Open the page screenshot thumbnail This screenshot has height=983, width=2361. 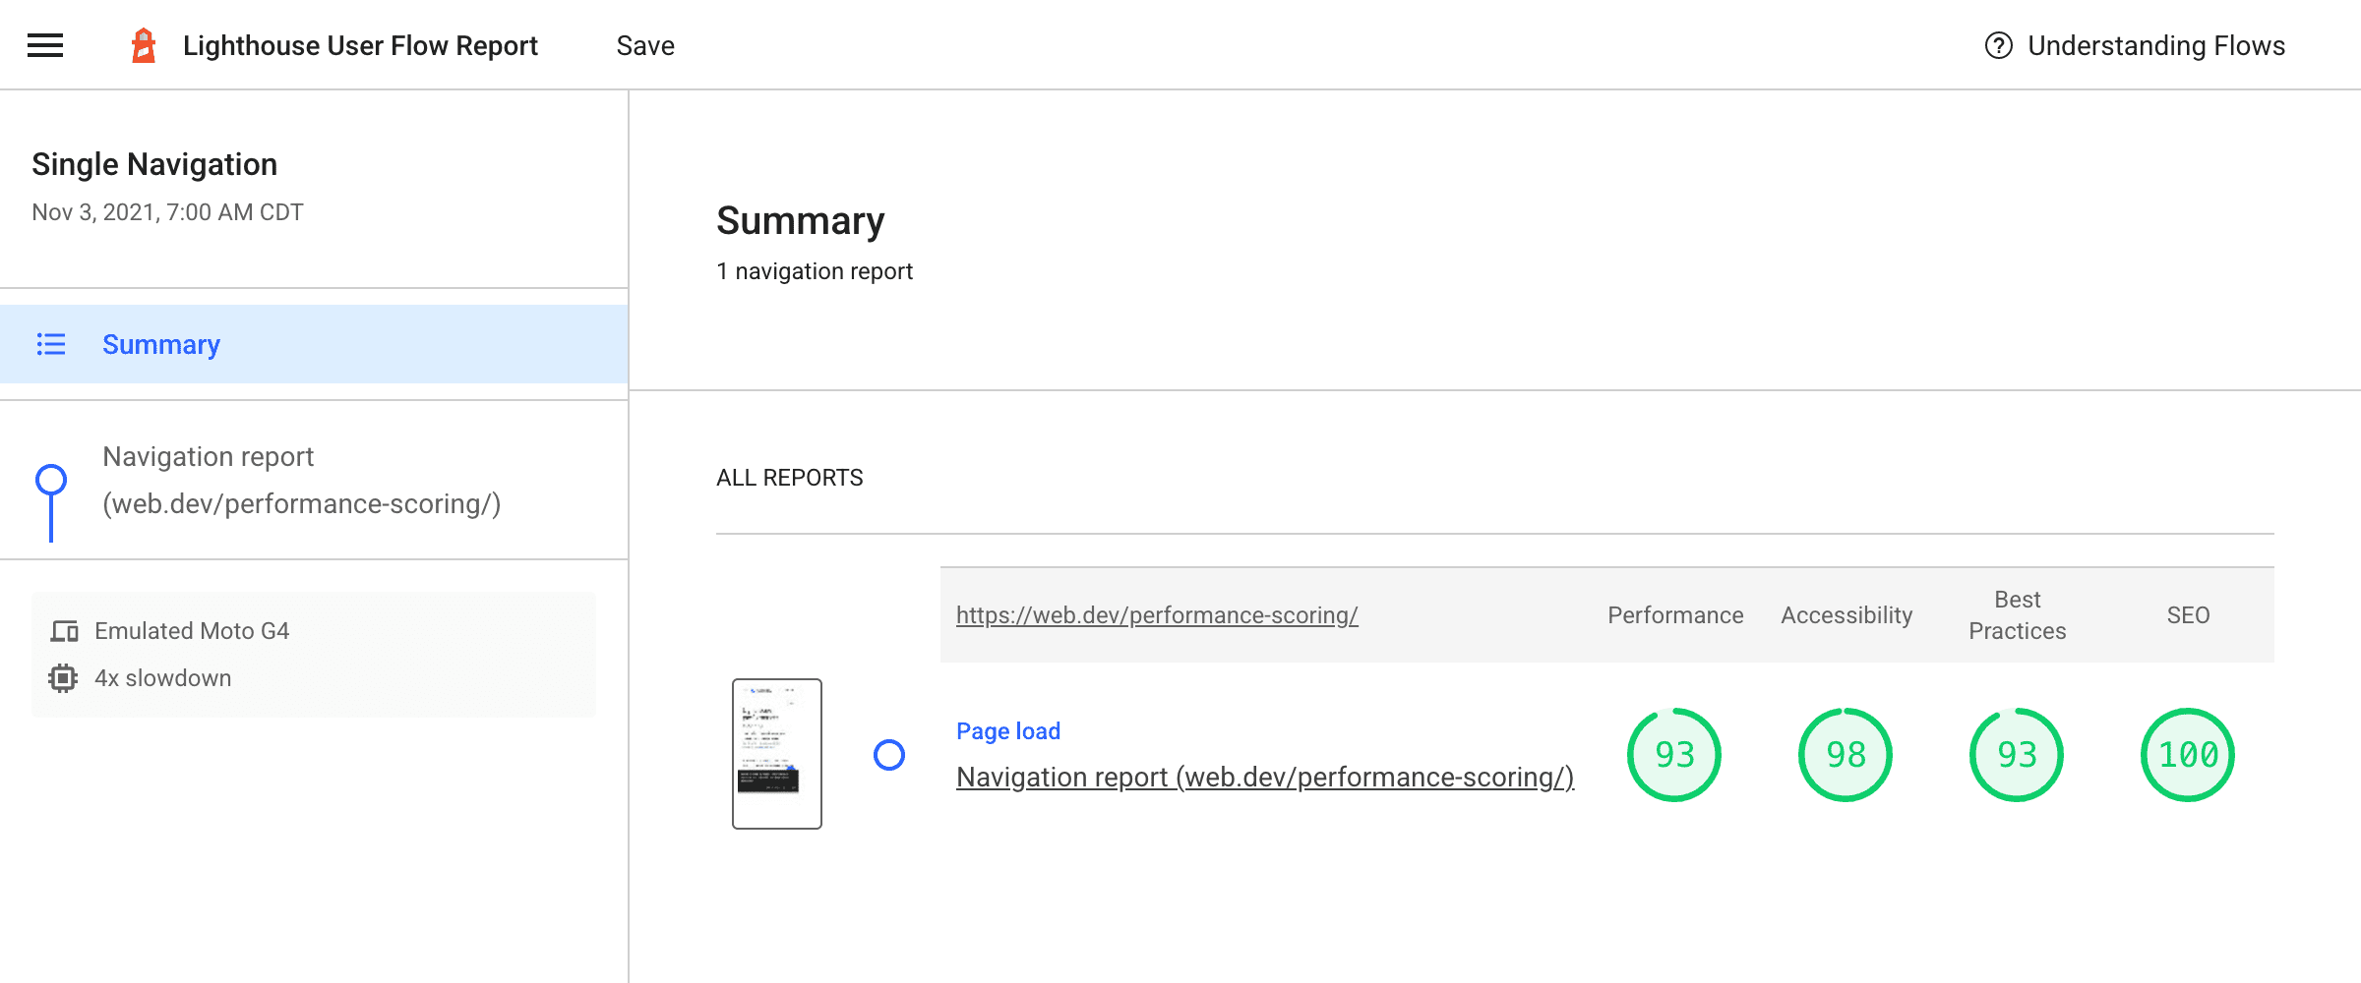pyautogui.click(x=776, y=755)
